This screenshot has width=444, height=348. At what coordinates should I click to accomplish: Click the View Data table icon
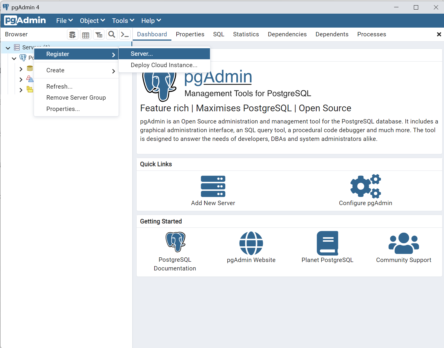[x=86, y=35]
